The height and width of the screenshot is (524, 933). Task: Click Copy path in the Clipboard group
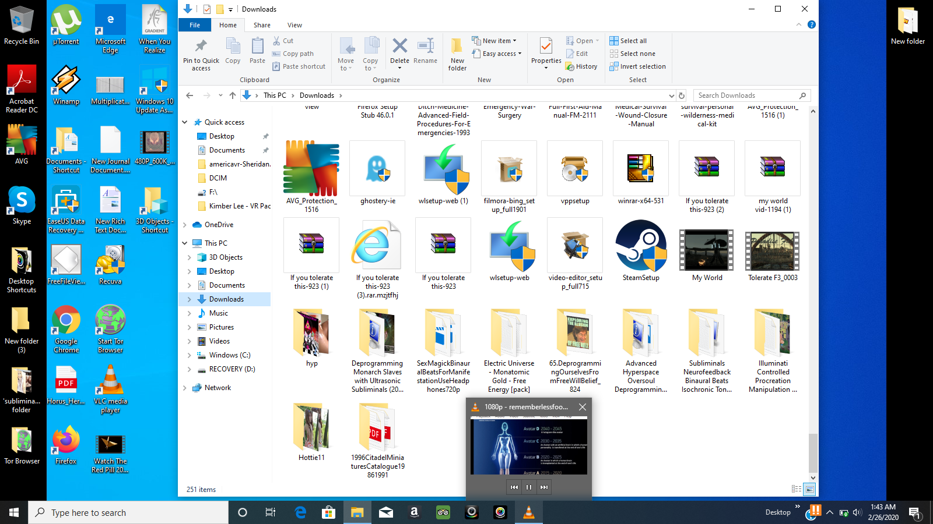[x=293, y=54]
